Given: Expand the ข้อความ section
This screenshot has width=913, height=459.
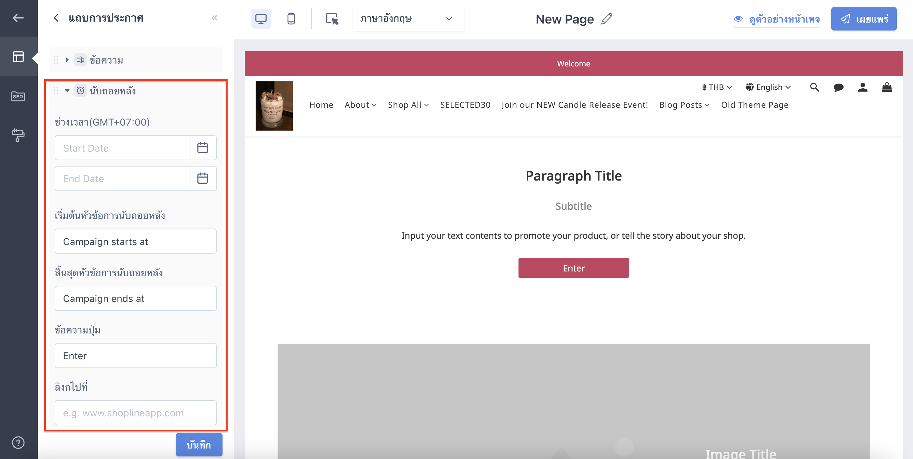Looking at the screenshot, I should point(67,60).
